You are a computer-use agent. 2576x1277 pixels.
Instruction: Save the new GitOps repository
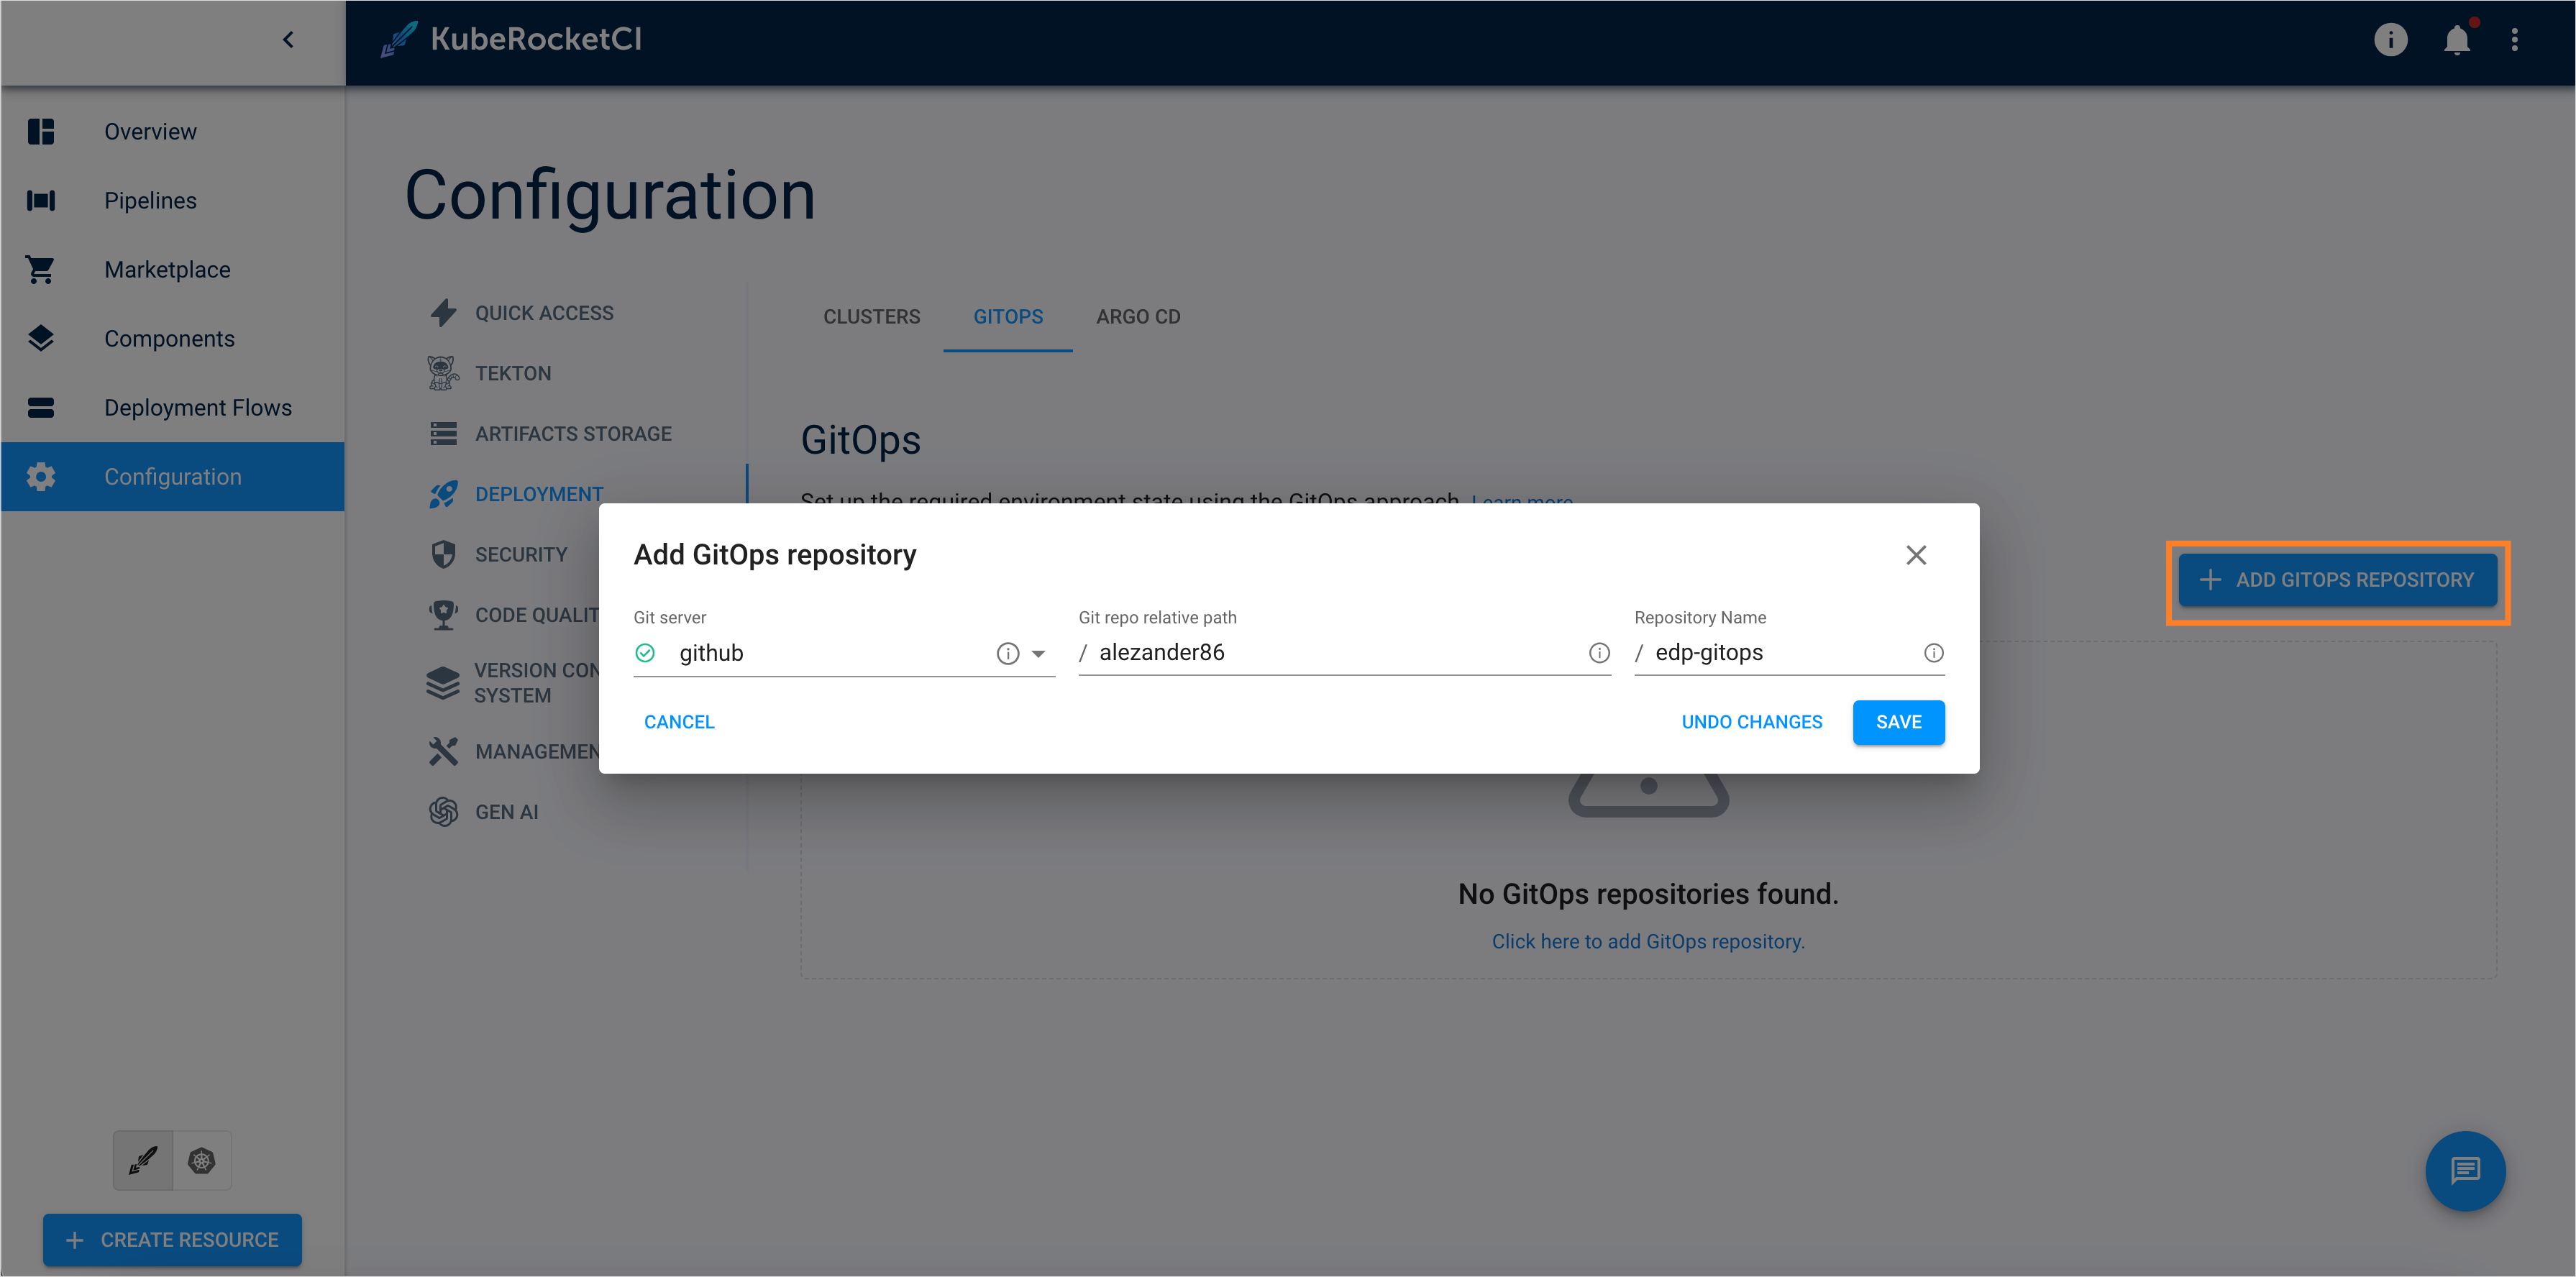[x=1898, y=721]
